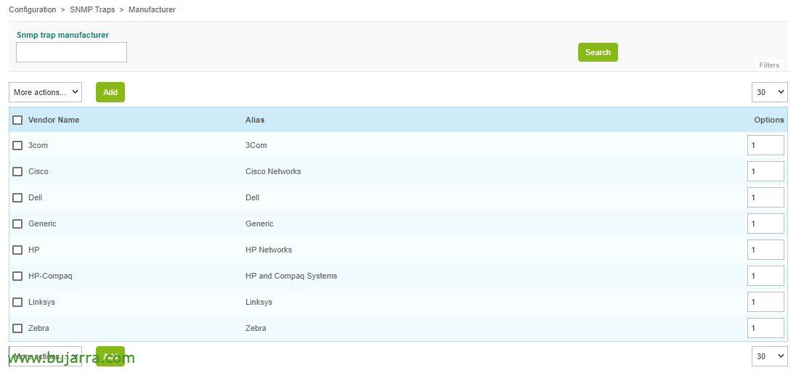Select the Dell row checkbox
The width and height of the screenshot is (796, 373).
pos(17,197)
